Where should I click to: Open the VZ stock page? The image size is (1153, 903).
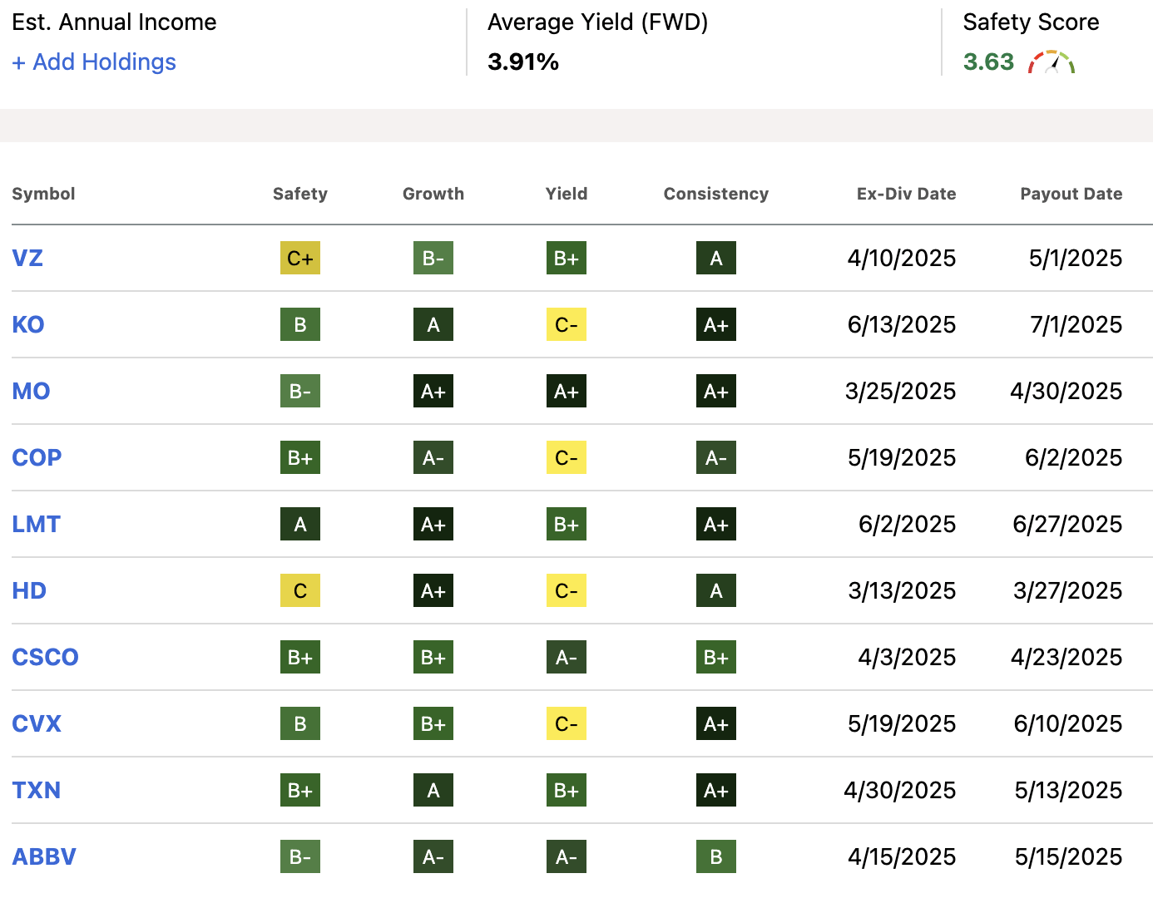click(27, 258)
